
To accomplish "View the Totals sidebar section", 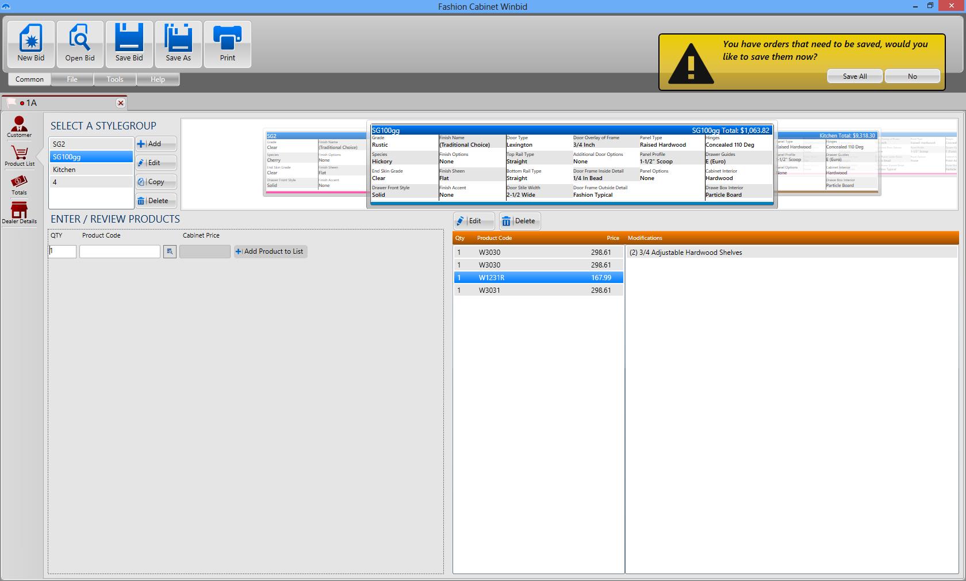I will (x=20, y=185).
